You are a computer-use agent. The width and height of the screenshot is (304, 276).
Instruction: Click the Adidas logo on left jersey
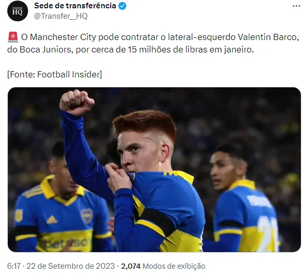[52, 219]
